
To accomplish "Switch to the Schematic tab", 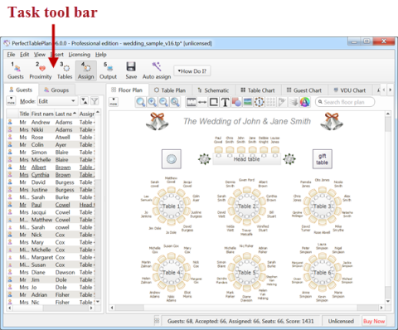I will tap(213, 90).
